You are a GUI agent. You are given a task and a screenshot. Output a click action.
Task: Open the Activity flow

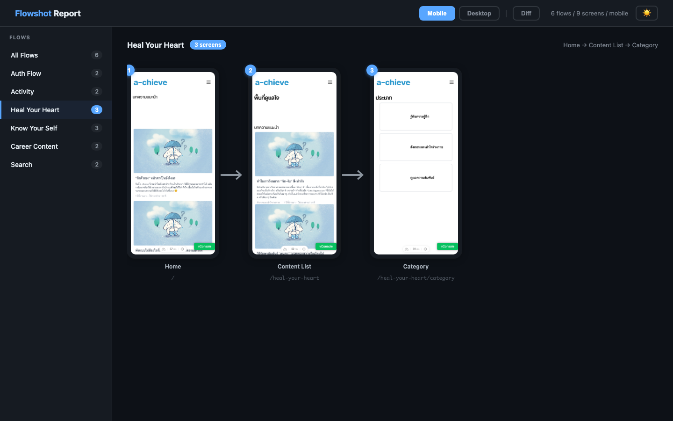56,92
